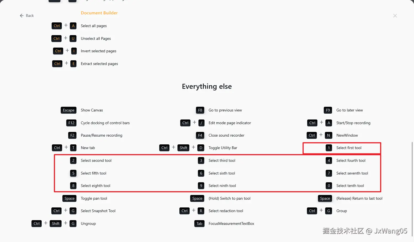Click the "Select redaction tool" shortcut label
The height and width of the screenshot is (242, 414).
pyautogui.click(x=226, y=211)
